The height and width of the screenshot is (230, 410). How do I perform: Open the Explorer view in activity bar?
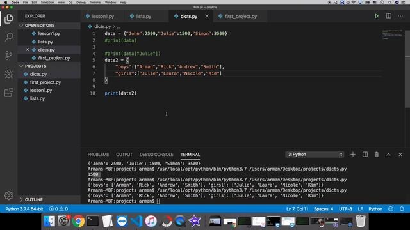pos(8,19)
